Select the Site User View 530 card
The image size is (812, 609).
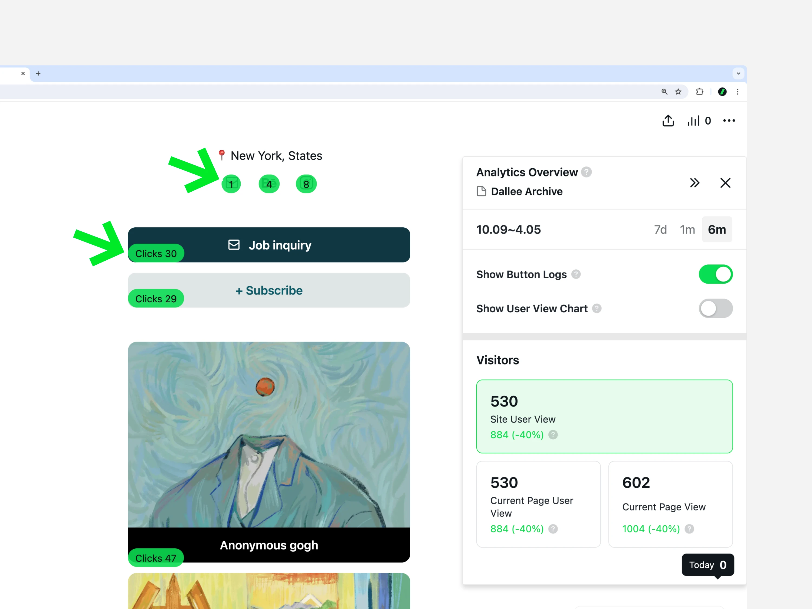(604, 416)
